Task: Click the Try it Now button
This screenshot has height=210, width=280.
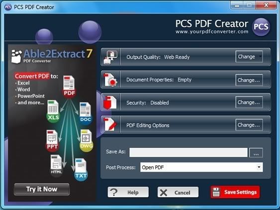Action: tap(42, 189)
